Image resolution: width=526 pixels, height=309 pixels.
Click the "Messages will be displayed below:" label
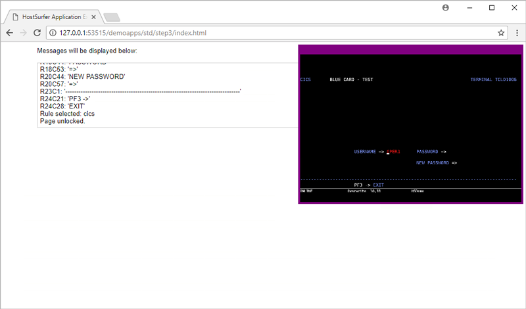(x=87, y=51)
